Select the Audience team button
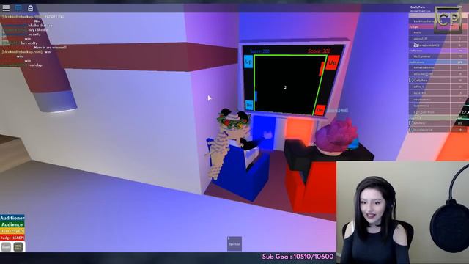This screenshot has height=264, width=469. pyautogui.click(x=12, y=224)
